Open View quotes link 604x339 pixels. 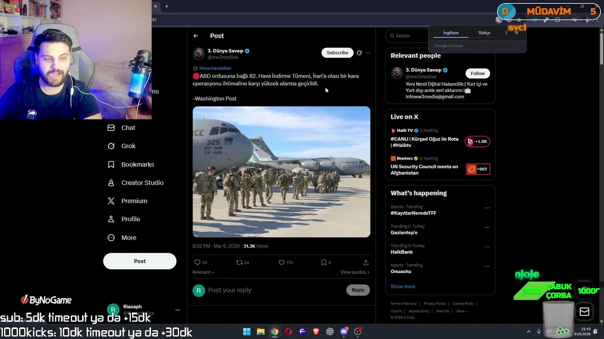(x=355, y=272)
